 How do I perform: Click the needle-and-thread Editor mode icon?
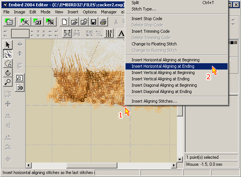(25, 22)
